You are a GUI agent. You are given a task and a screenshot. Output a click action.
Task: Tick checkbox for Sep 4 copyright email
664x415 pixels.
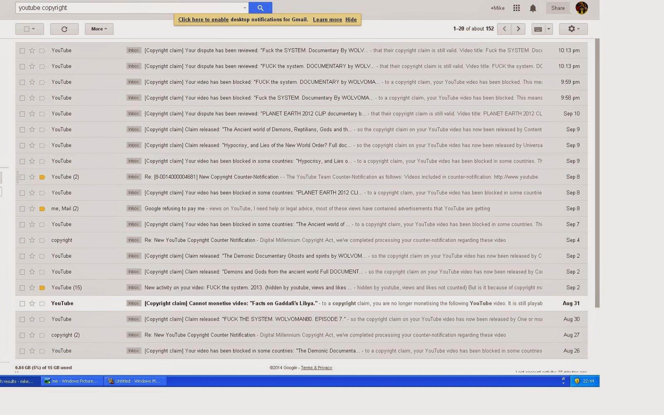pos(22,240)
